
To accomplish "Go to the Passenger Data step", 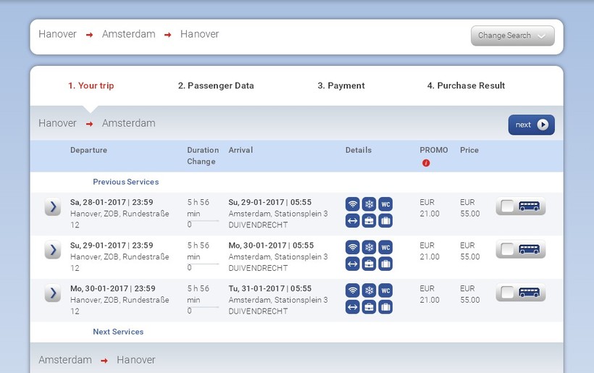I will tap(216, 85).
